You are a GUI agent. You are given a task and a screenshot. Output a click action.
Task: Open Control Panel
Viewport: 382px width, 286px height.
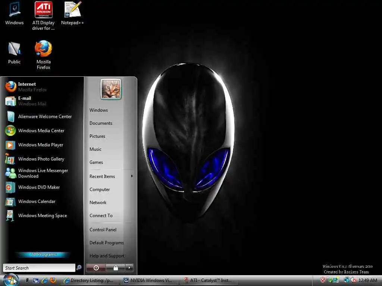[x=103, y=229]
